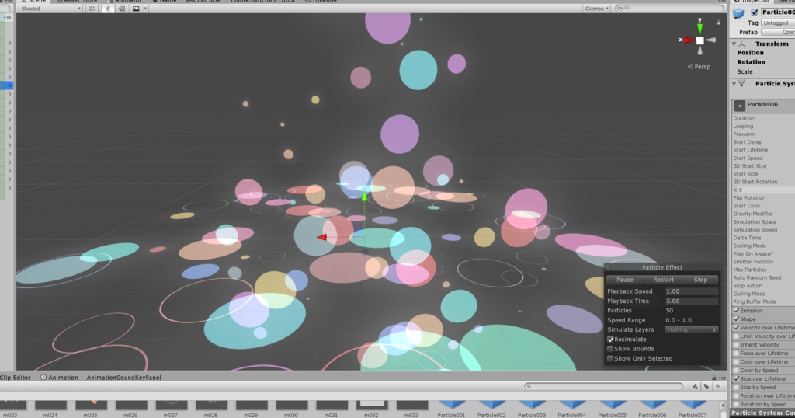The width and height of the screenshot is (795, 418).
Task: Enable the Show Bounds checkbox
Action: 610,349
